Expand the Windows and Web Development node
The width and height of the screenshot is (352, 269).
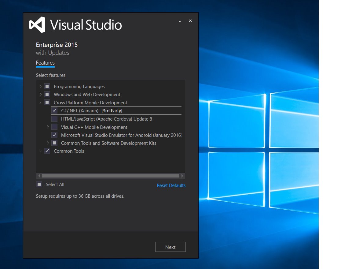pos(40,94)
